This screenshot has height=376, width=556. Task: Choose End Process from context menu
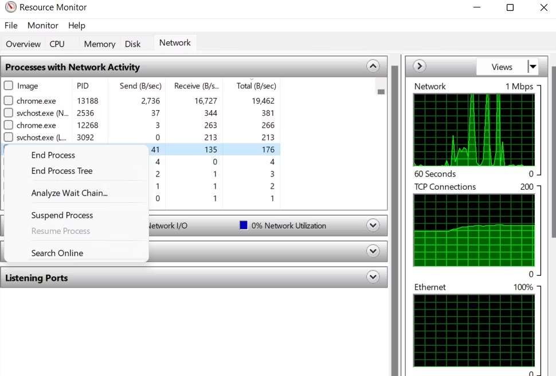[53, 155]
